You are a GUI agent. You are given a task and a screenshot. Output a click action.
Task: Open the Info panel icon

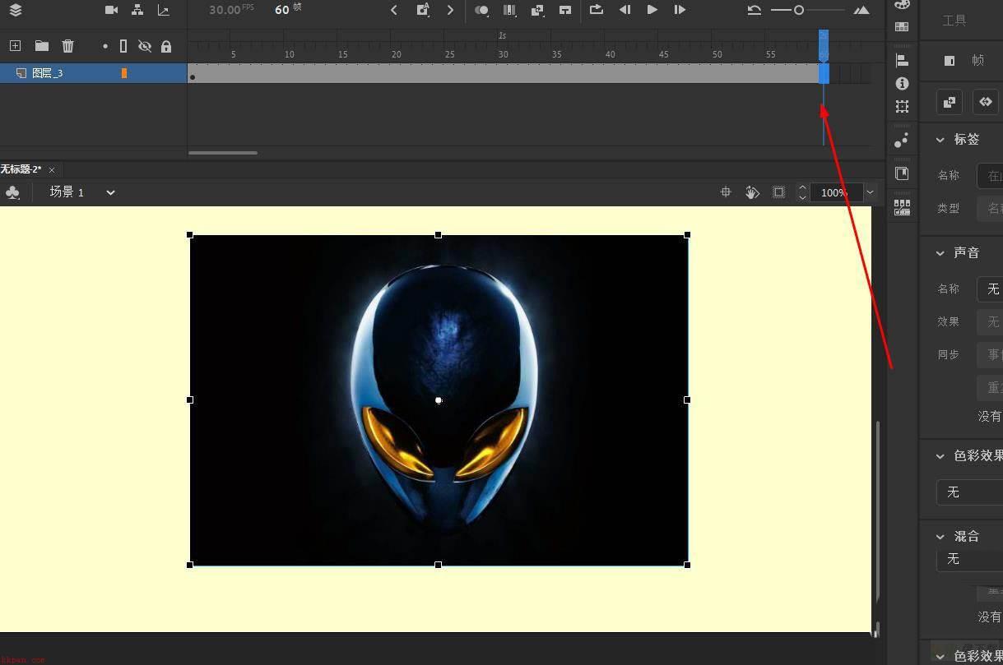tap(902, 84)
